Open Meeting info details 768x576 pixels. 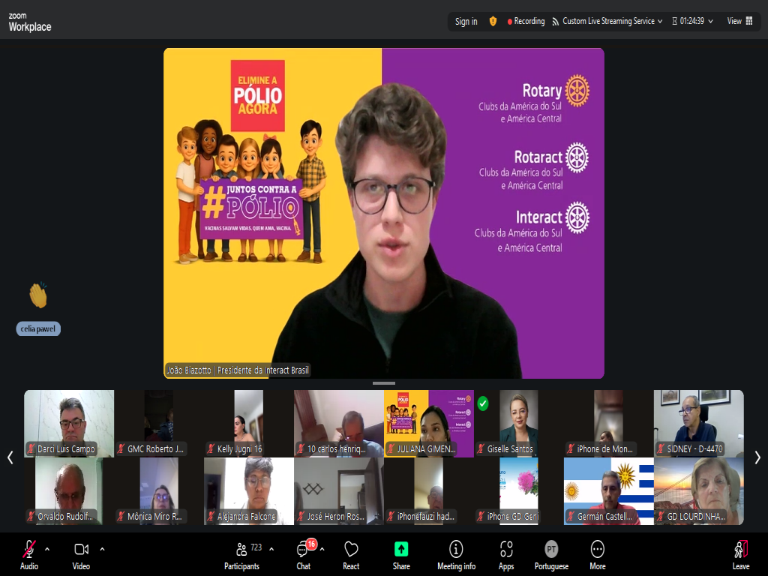(456, 553)
